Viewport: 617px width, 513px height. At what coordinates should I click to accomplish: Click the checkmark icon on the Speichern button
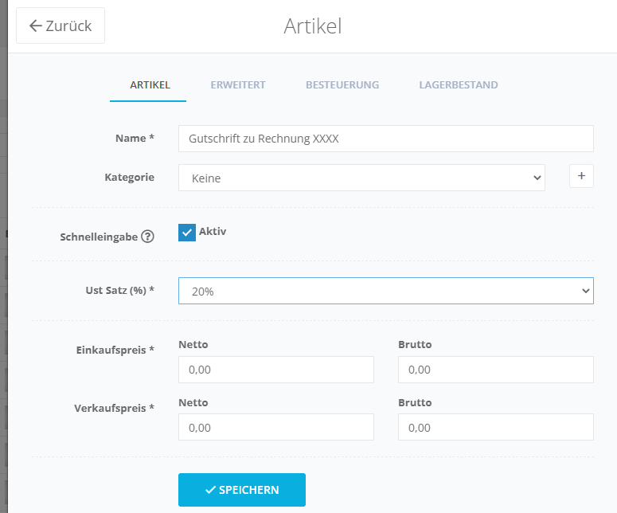[x=210, y=490]
